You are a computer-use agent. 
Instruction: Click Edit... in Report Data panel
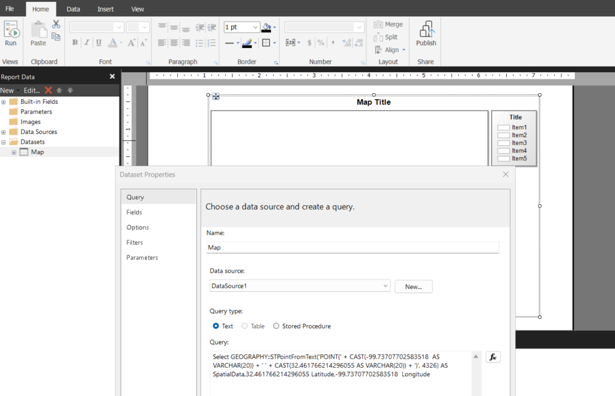[31, 90]
